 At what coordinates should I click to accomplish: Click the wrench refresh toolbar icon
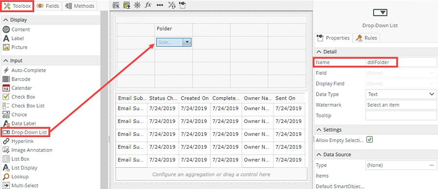point(172,5)
